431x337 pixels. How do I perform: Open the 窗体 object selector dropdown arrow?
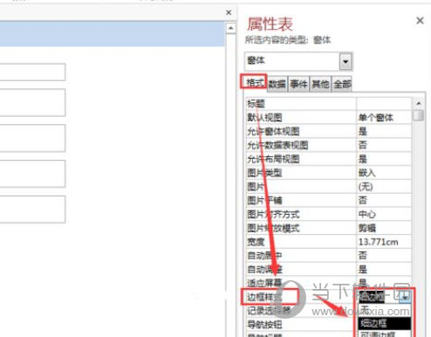[345, 61]
